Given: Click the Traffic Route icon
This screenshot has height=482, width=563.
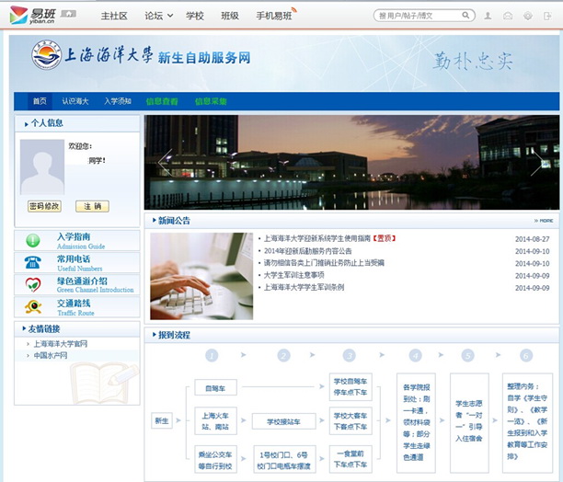Looking at the screenshot, I should (x=33, y=306).
